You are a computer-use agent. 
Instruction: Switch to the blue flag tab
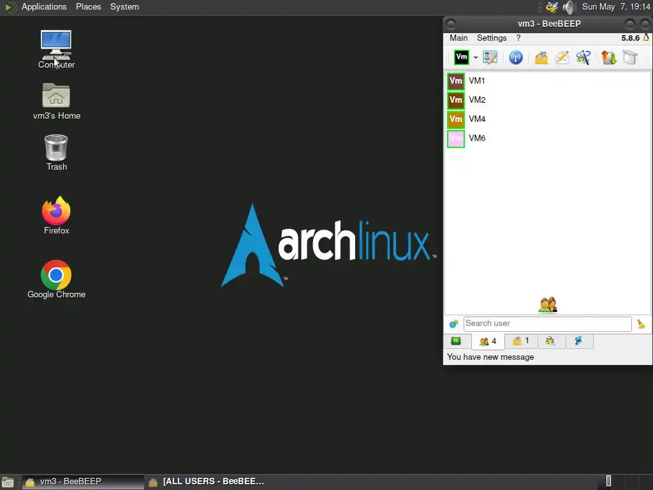coord(578,341)
